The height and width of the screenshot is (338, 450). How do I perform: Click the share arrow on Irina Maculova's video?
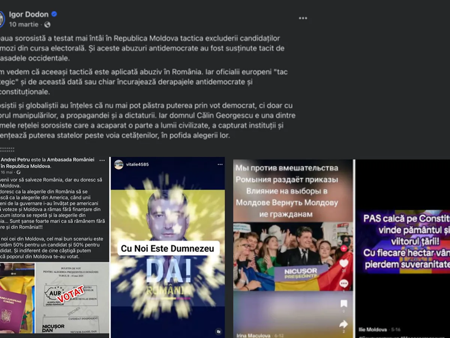tap(344, 324)
